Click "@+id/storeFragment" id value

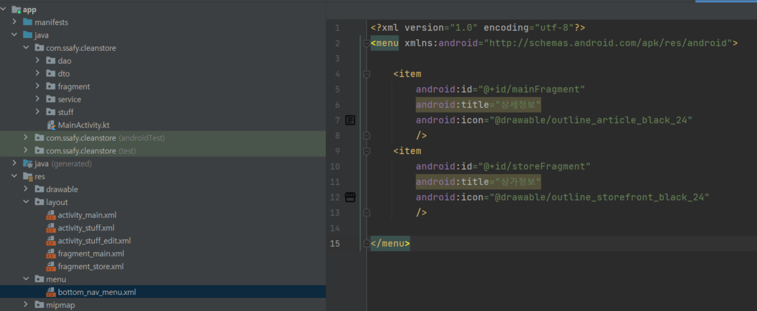535,166
